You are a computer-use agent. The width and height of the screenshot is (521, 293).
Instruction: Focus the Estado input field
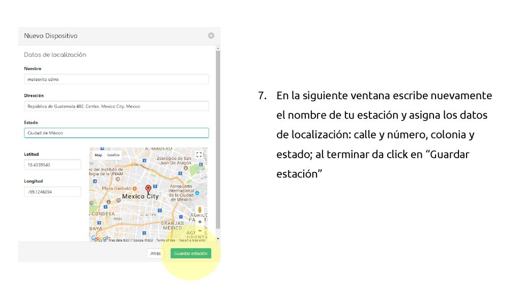pos(117,133)
